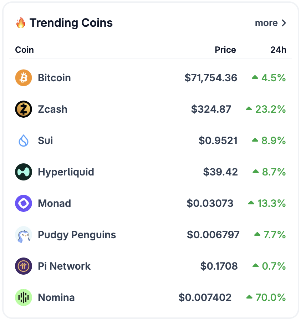Open the Bitcoin coin name link
The image size is (301, 321).
coord(54,78)
